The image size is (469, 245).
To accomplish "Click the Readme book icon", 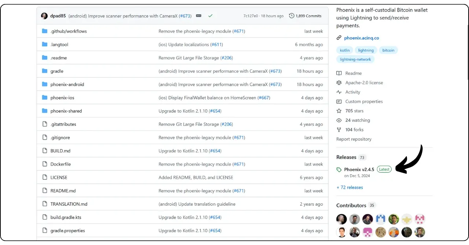I will [339, 73].
